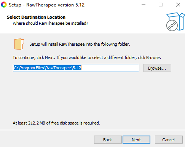Image resolution: width=185 pixels, height=147 pixels.
Task: Cancel the RawTherapee installation
Action: pyautogui.click(x=169, y=140)
